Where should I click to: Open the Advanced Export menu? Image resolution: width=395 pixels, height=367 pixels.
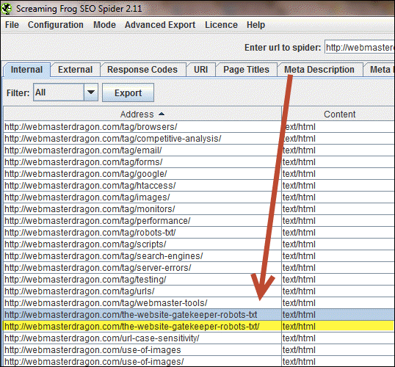(160, 25)
